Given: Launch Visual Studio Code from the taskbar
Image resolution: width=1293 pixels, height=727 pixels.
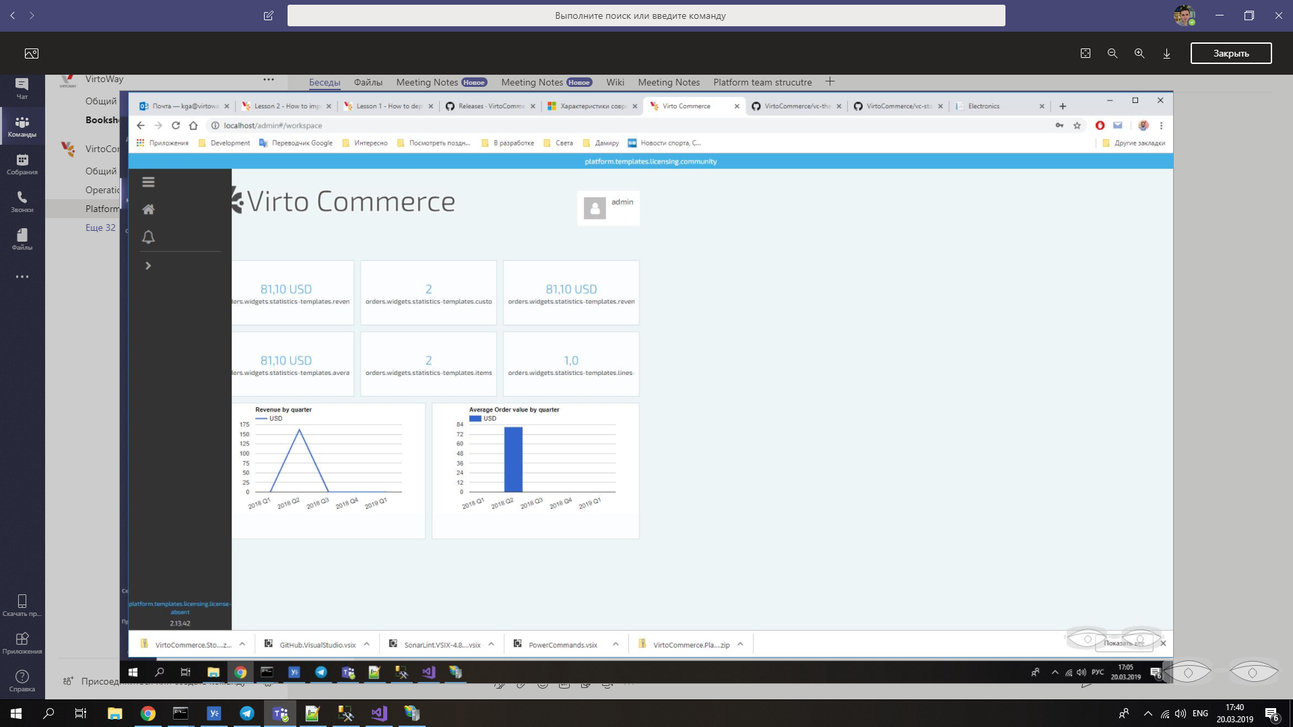Looking at the screenshot, I should pyautogui.click(x=378, y=713).
